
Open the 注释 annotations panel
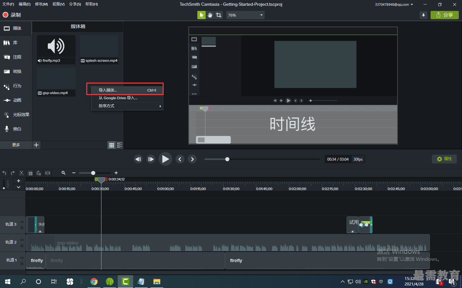(x=16, y=57)
